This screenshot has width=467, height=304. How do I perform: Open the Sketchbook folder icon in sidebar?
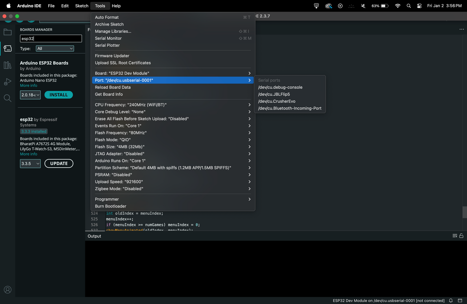click(7, 32)
